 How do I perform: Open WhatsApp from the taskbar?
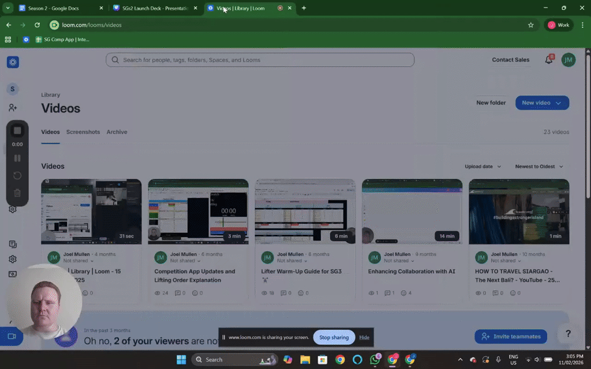pyautogui.click(x=375, y=359)
